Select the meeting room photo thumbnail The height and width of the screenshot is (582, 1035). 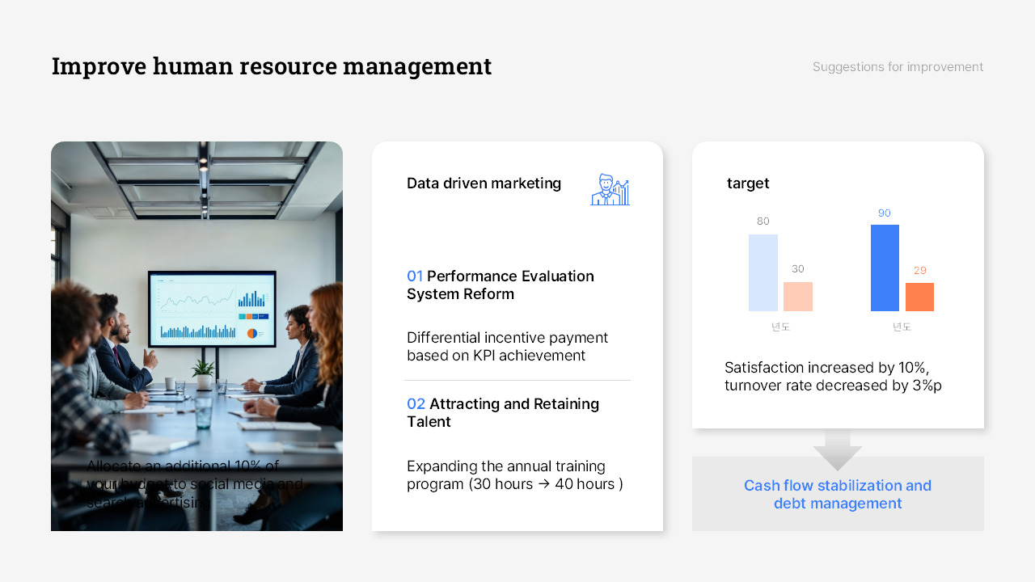click(196, 335)
